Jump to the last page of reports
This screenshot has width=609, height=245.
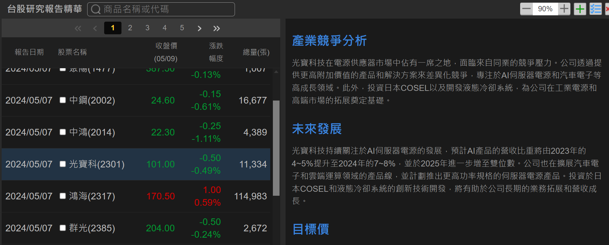click(217, 28)
